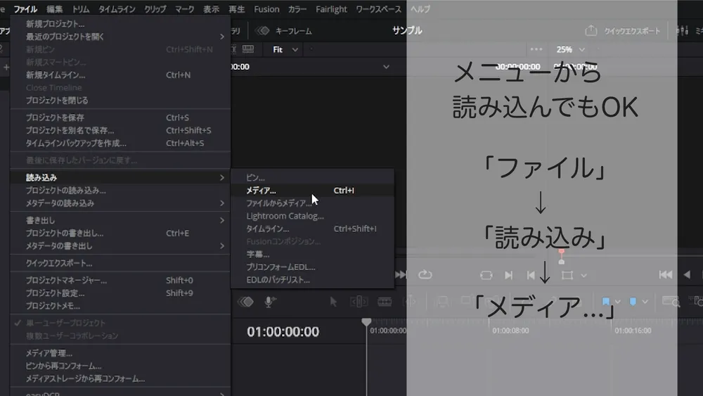This screenshot has width=703, height=396.
Task: Click the voiceover microphone icon
Action: (269, 302)
